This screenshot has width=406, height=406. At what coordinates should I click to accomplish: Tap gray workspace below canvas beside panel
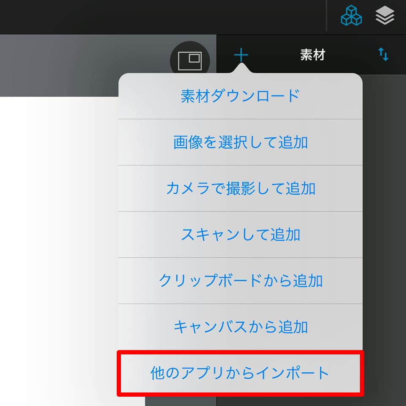pyautogui.click(x=181, y=401)
